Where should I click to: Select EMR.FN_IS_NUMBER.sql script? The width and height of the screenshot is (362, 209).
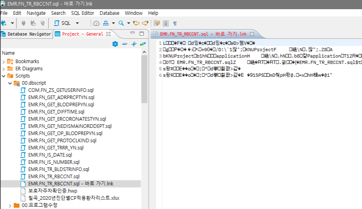(x=54, y=162)
